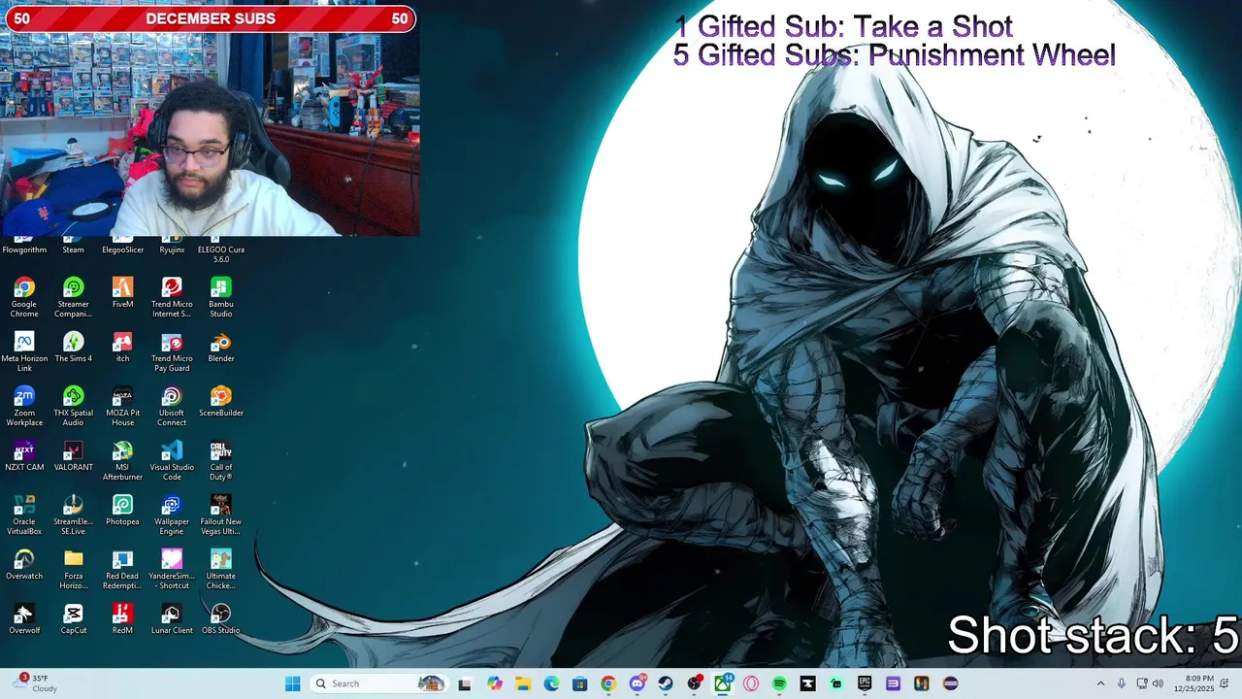Image resolution: width=1242 pixels, height=699 pixels.
Task: Switch to Discord in the taskbar
Action: [x=637, y=683]
